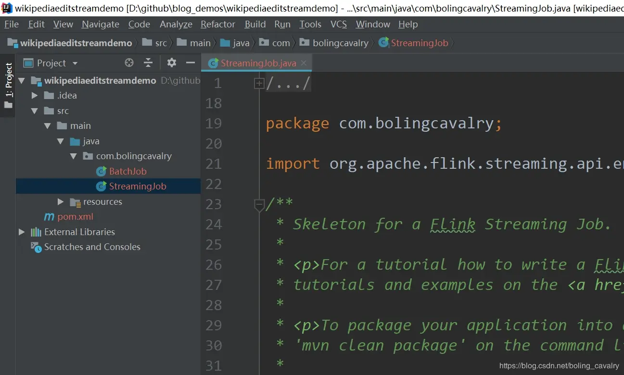Click the locate/scroll-from-source target icon
624x375 pixels.
point(129,63)
